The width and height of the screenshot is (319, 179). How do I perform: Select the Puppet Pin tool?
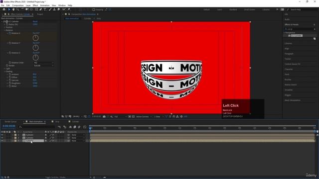click(69, 9)
